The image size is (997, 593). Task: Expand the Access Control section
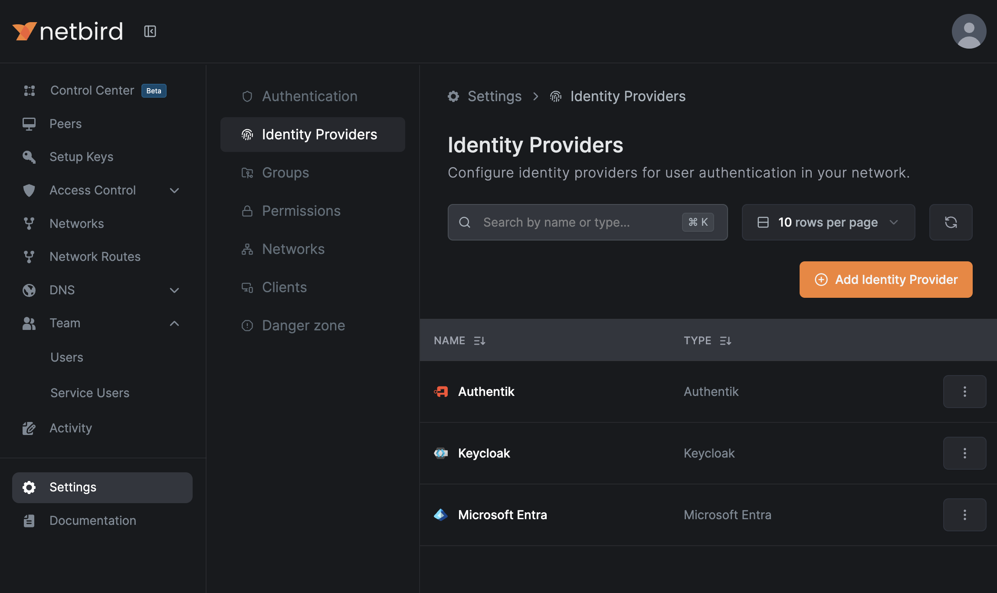[x=174, y=190]
